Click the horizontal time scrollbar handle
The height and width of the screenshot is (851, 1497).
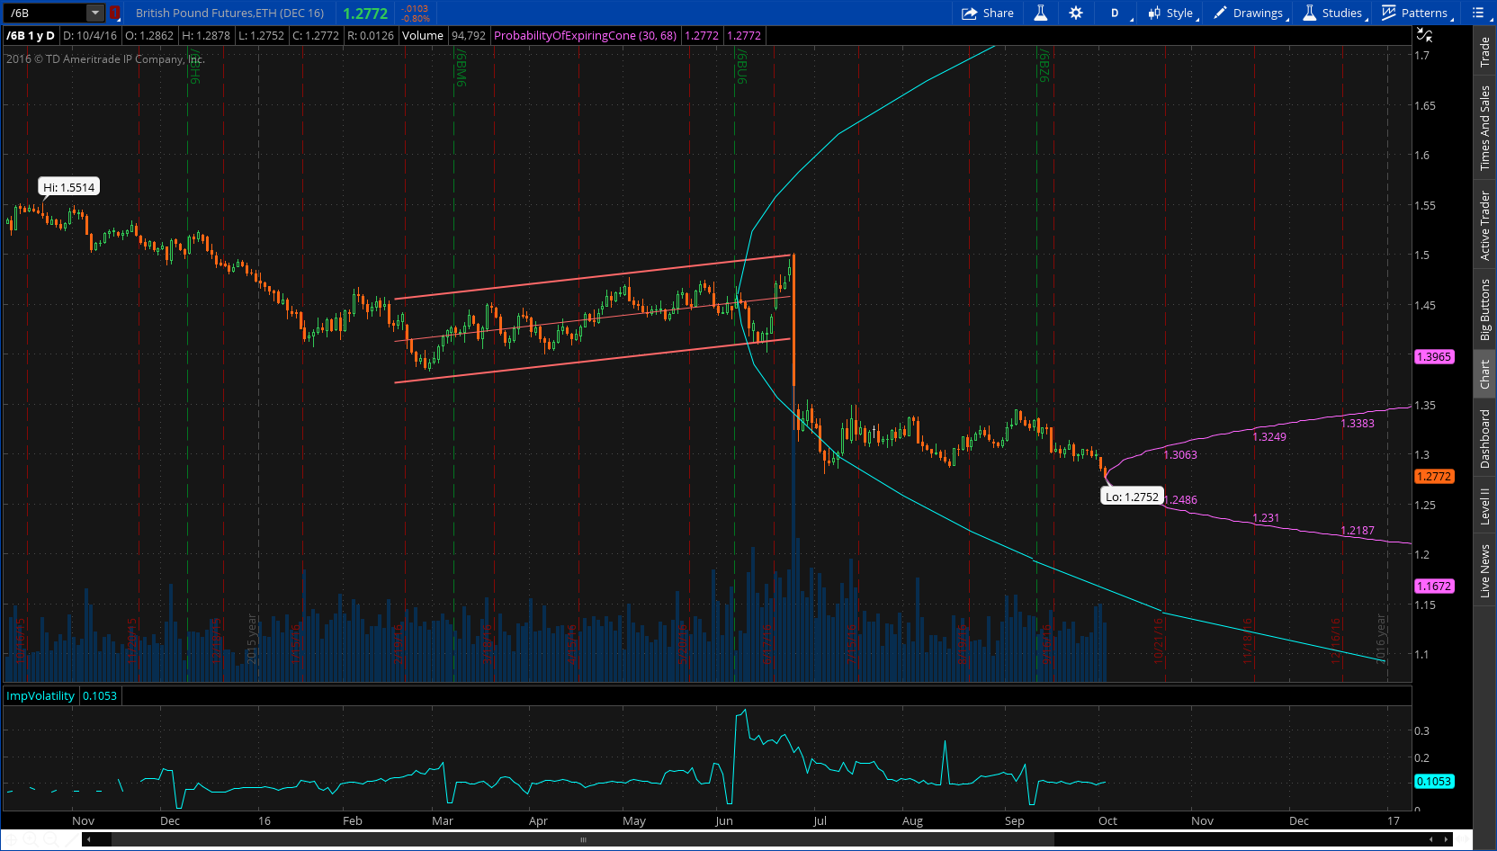(x=583, y=839)
